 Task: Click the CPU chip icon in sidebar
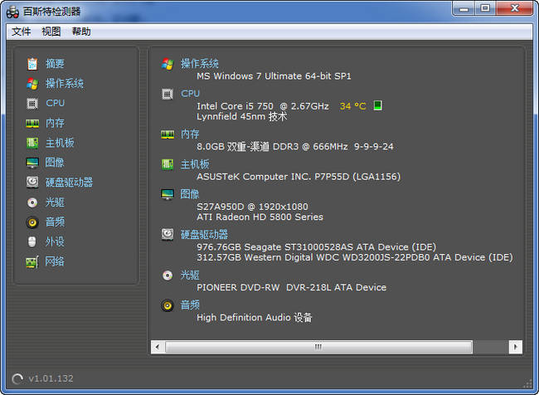tap(32, 103)
